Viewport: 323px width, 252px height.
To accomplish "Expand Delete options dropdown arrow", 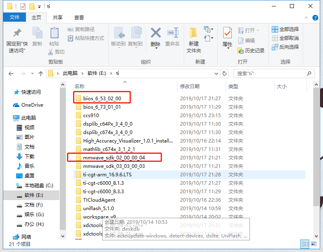I will tap(156, 48).
